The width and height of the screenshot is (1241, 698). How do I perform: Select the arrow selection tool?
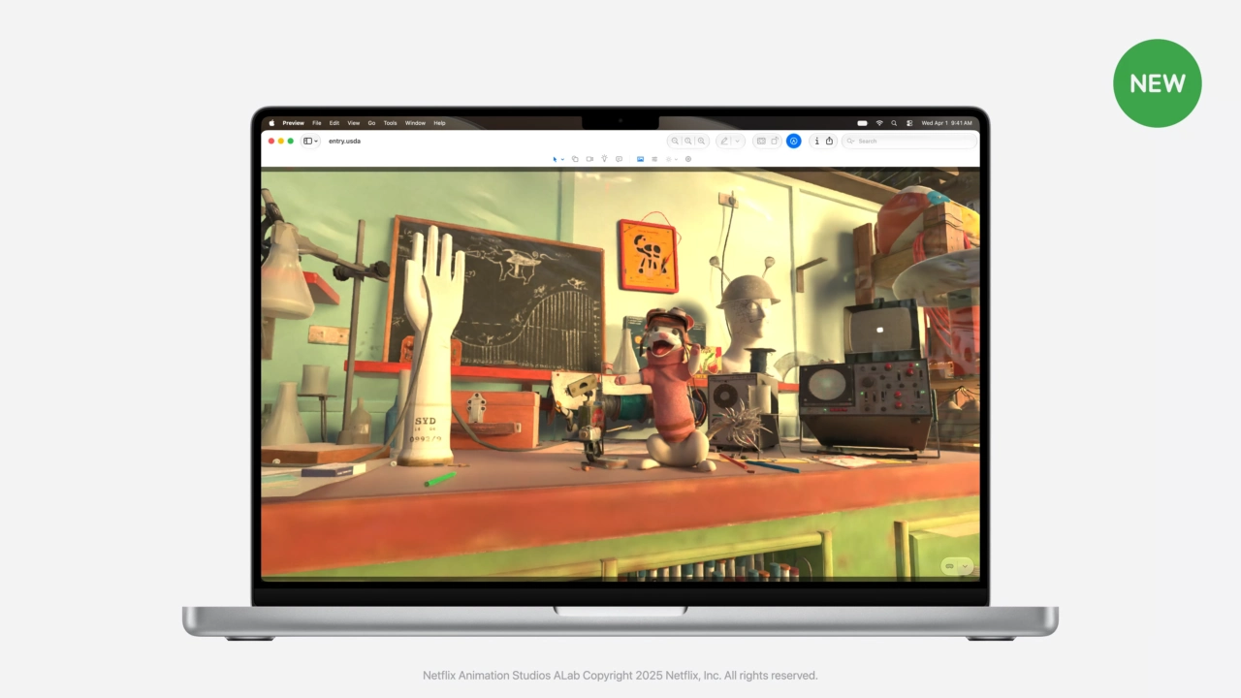pyautogui.click(x=556, y=159)
